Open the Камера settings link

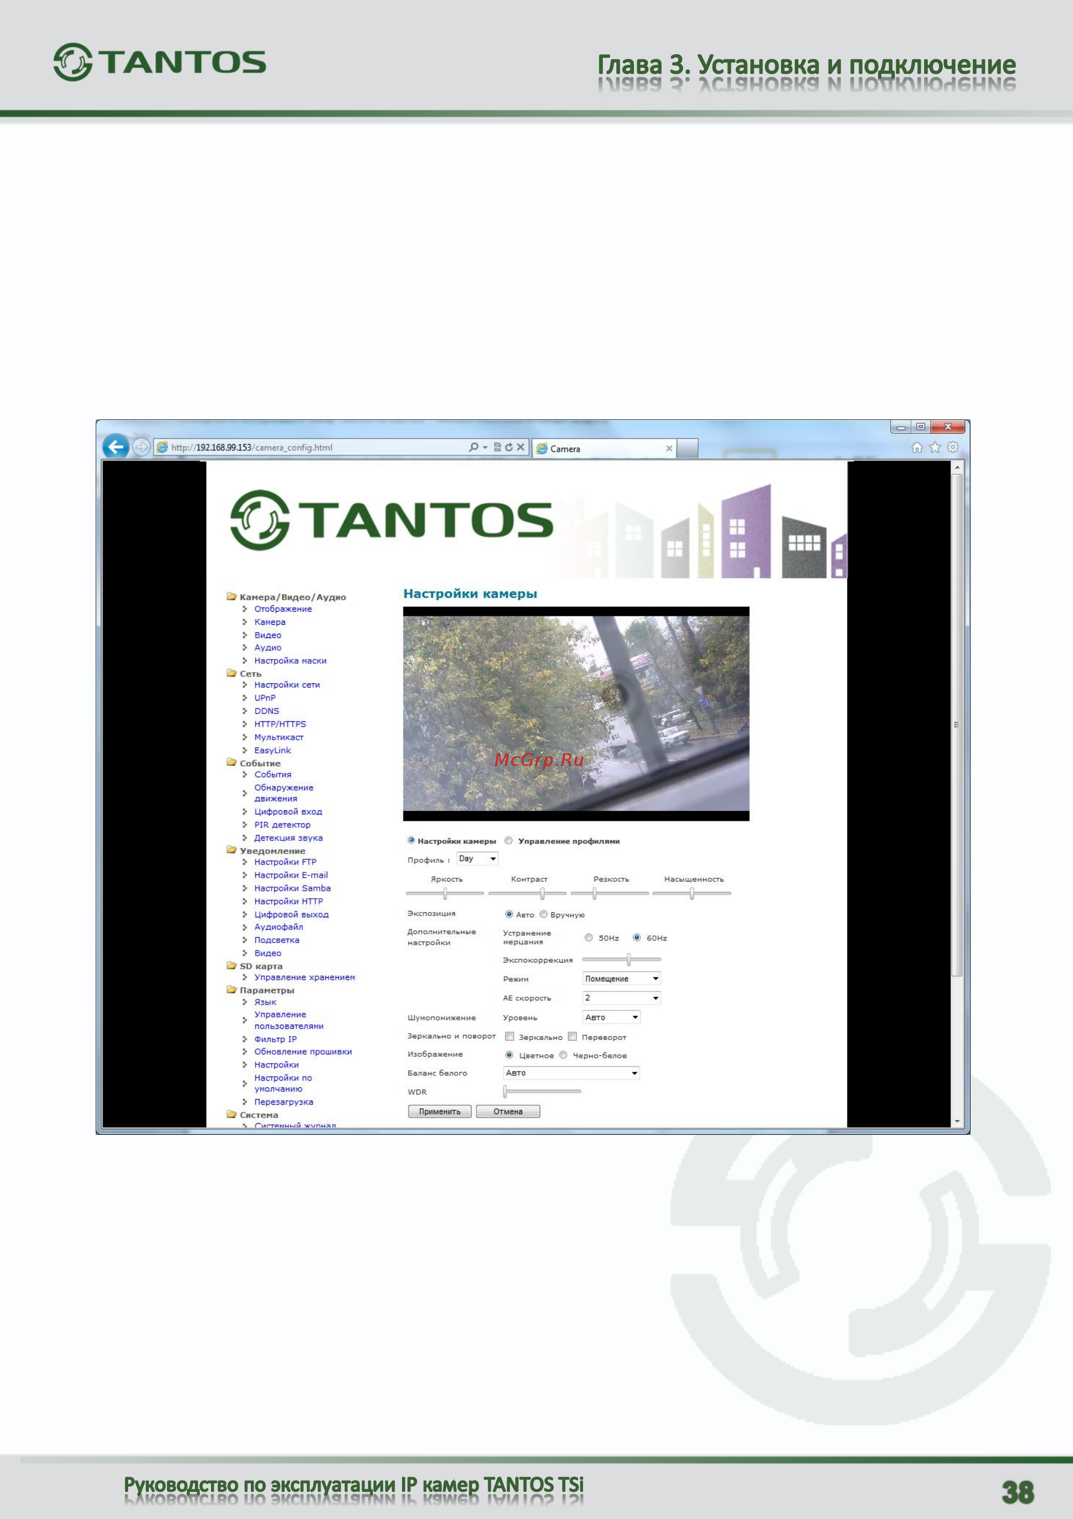pos(270,622)
